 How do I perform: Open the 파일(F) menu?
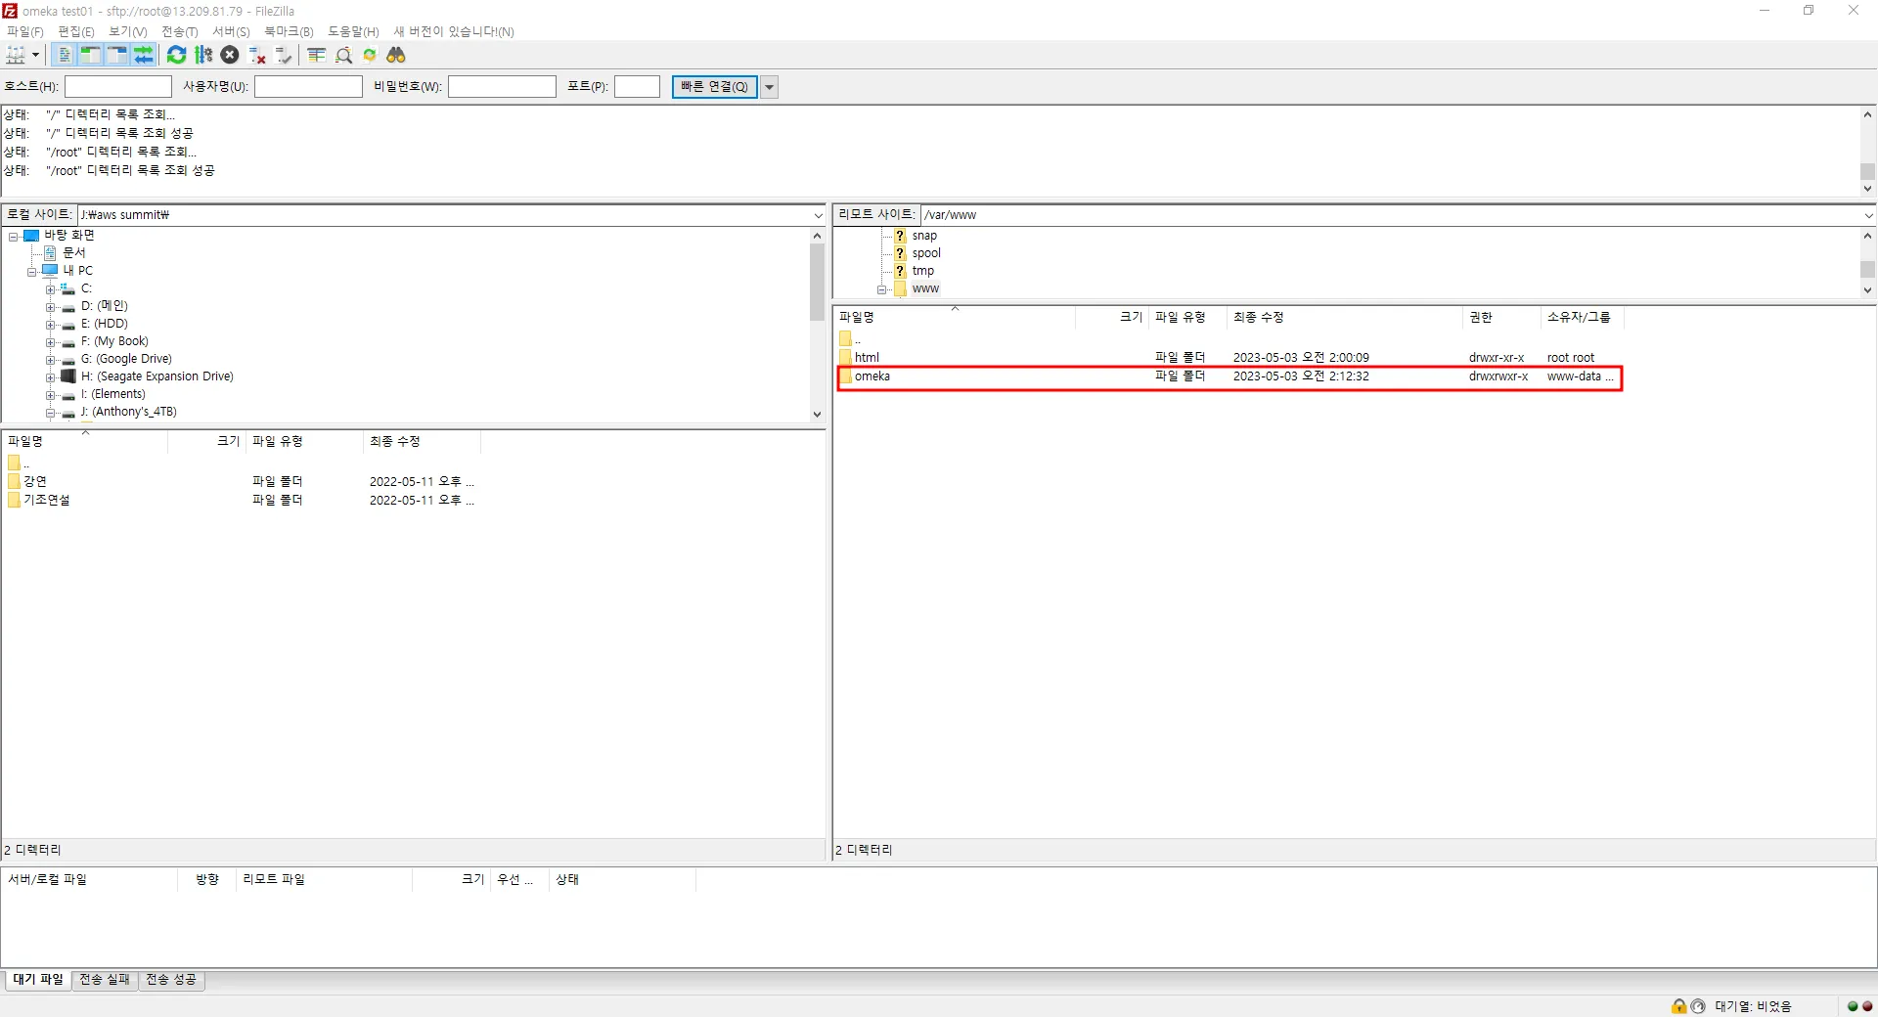(x=25, y=31)
